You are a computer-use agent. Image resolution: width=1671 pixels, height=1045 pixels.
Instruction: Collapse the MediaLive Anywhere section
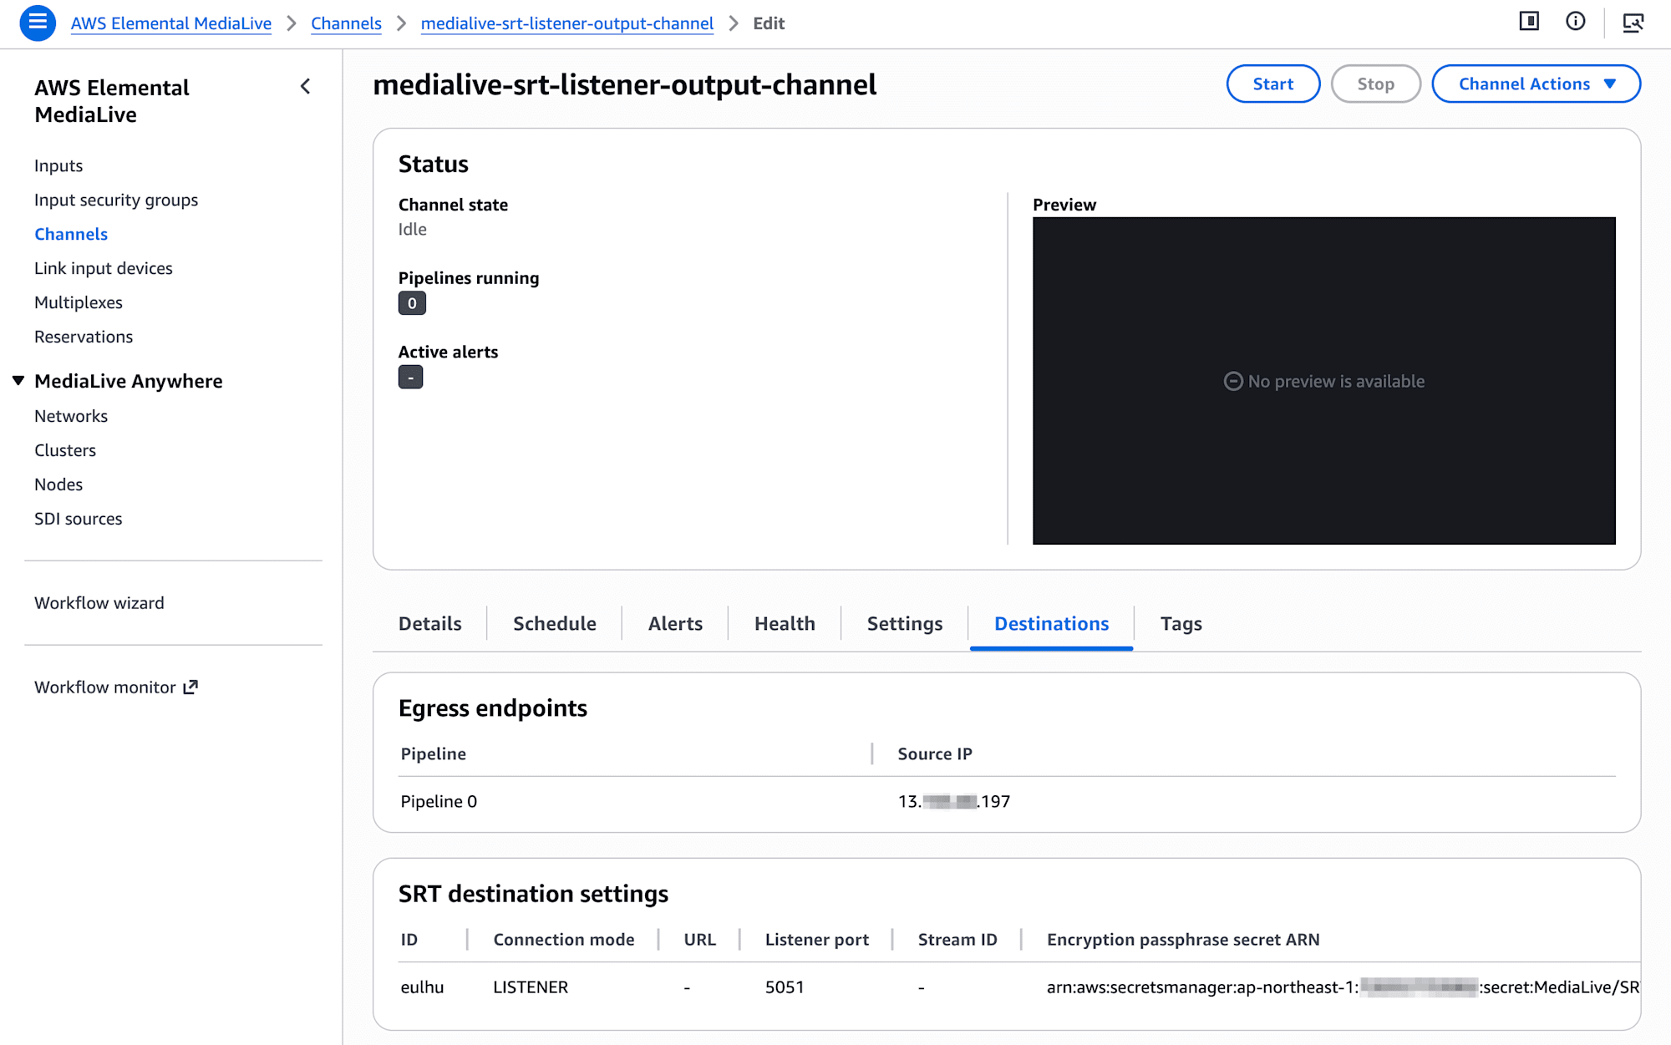pos(18,381)
